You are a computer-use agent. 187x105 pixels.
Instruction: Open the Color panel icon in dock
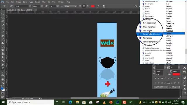point(185,68)
